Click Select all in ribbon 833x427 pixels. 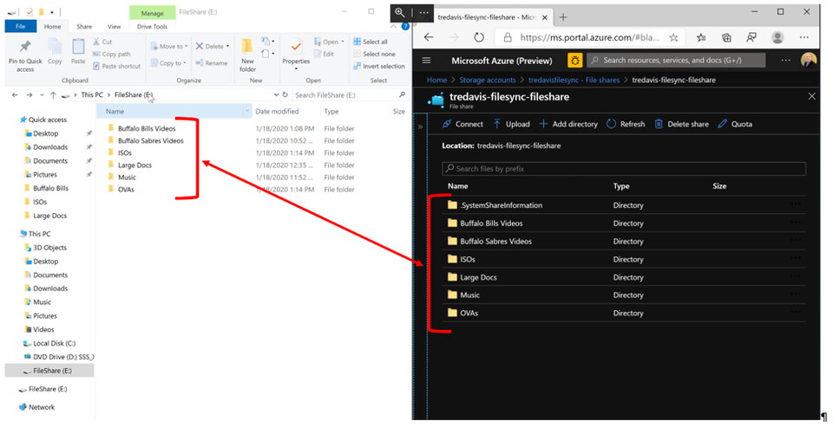[x=371, y=42]
